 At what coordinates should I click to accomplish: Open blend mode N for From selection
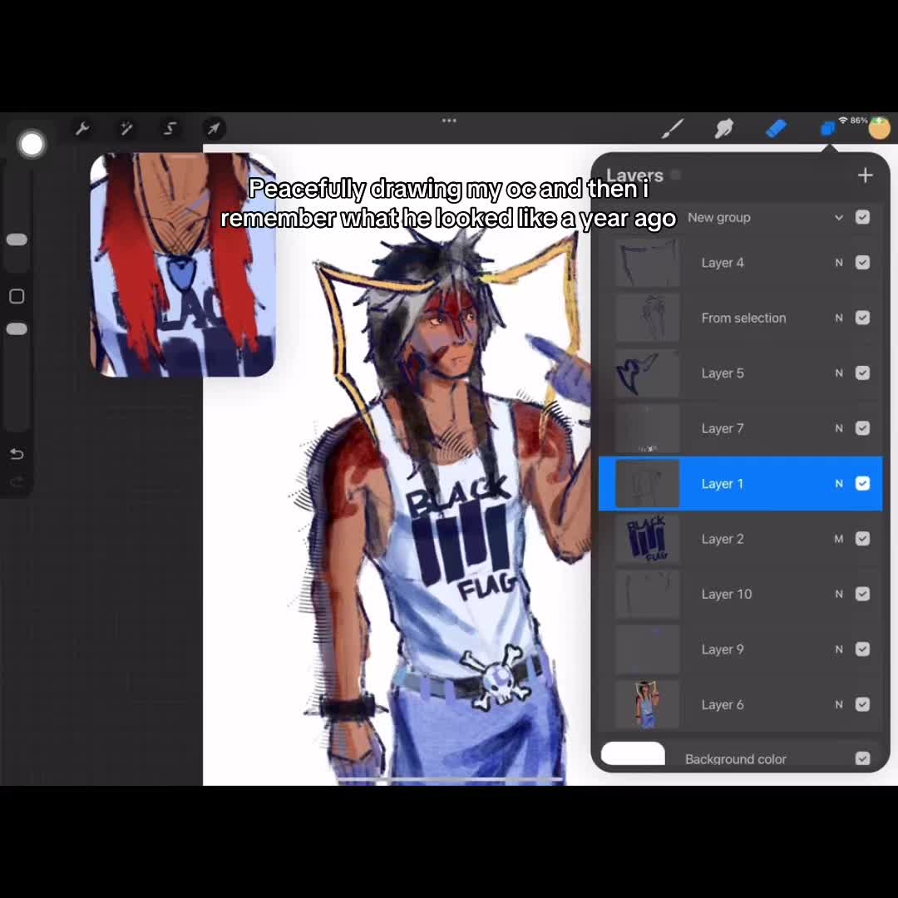click(838, 318)
